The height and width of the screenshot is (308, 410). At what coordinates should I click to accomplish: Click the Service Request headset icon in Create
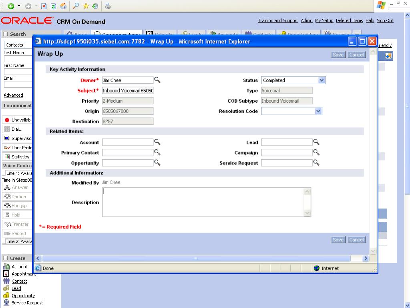(6, 302)
